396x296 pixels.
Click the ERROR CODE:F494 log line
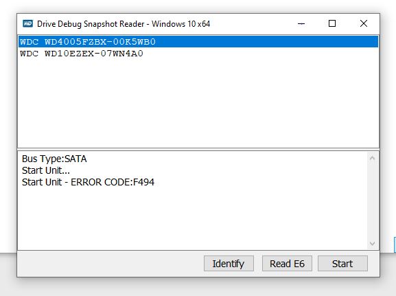(x=88, y=182)
